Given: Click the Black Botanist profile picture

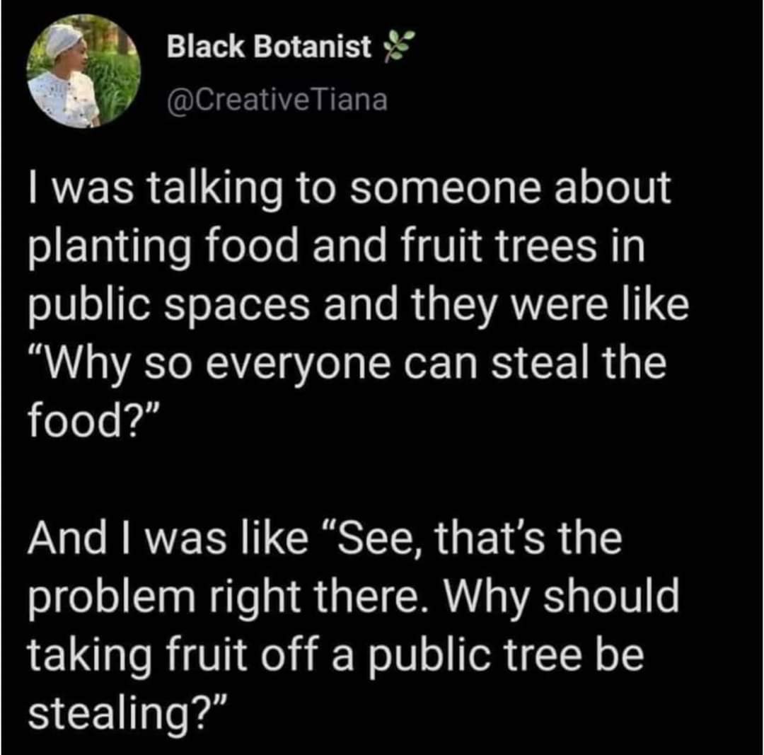Looking at the screenshot, I should click(x=83, y=71).
